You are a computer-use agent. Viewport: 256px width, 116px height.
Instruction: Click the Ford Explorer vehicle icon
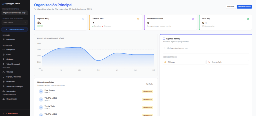click(x=41, y=91)
